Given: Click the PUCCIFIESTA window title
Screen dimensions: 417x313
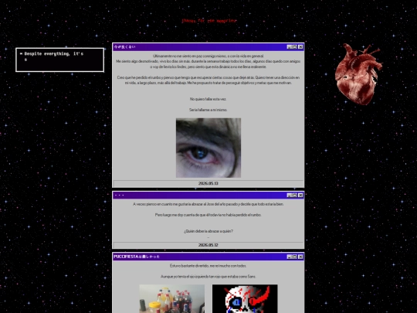Looking at the screenshot, I should [x=137, y=257].
